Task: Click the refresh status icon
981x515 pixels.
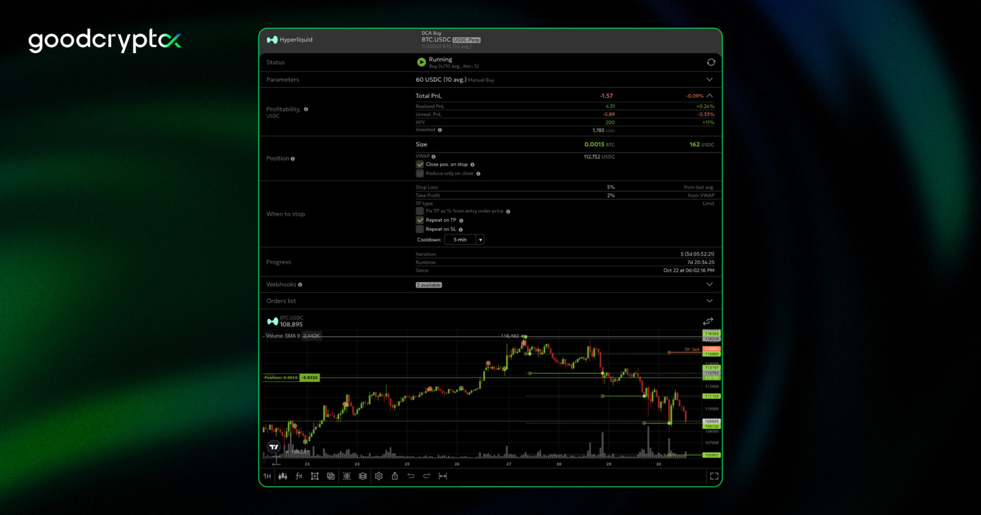Action: tap(711, 62)
